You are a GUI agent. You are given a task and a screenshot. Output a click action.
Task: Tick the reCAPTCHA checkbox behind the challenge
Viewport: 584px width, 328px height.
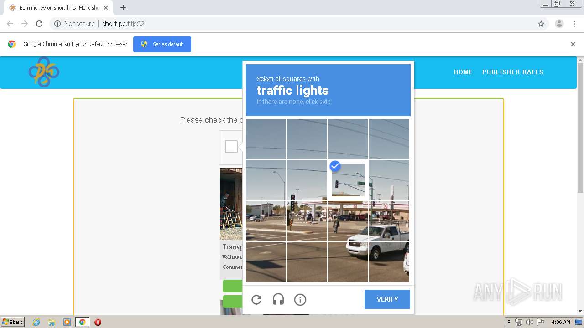(x=231, y=147)
